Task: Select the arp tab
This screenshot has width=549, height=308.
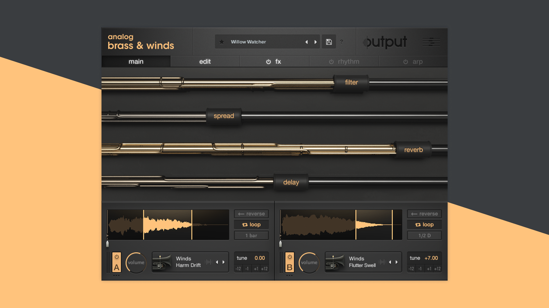Action: (x=418, y=61)
